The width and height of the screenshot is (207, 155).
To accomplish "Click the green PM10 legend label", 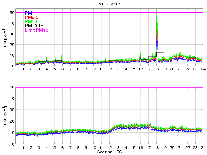I will [x=31, y=22].
